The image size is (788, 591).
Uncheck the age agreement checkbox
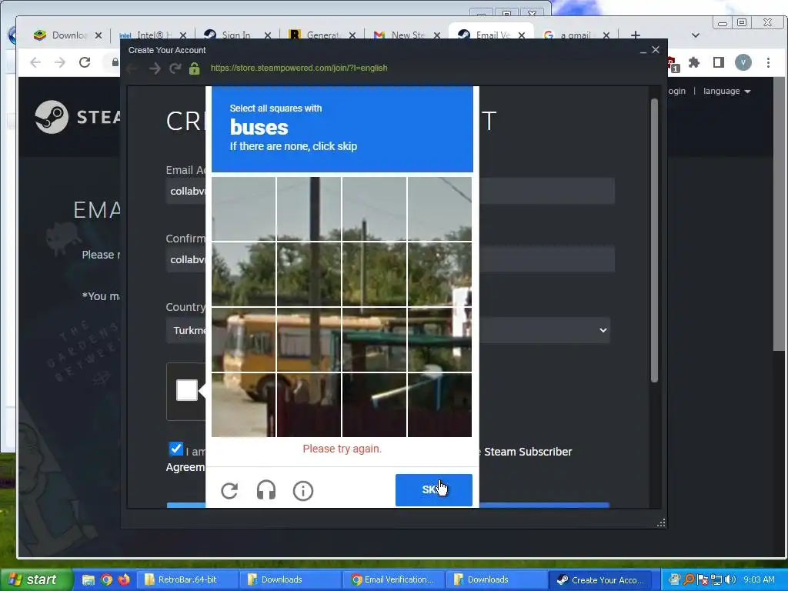[x=176, y=449]
